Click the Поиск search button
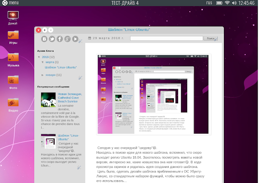261x183 pixels. (x=210, y=38)
